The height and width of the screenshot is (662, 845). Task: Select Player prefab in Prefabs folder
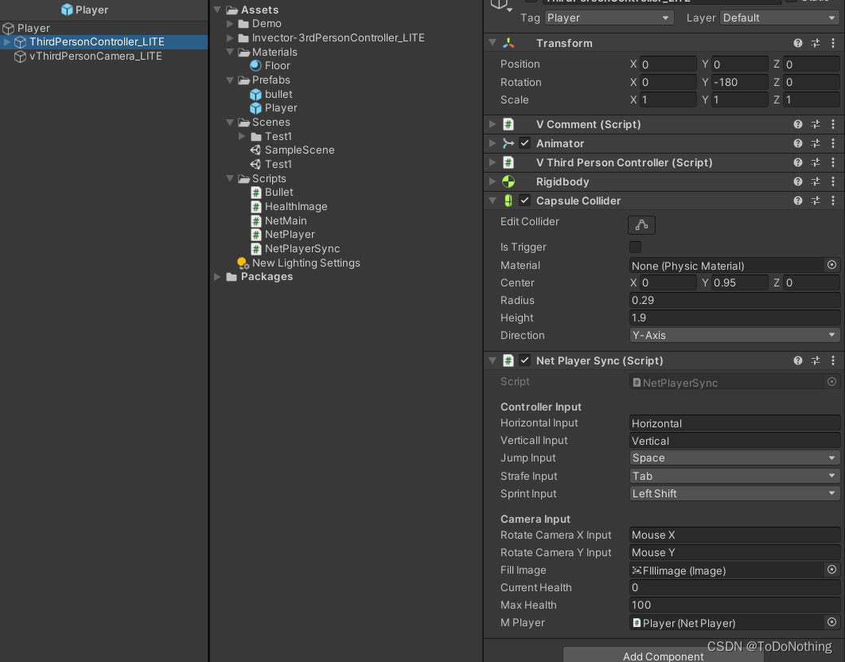tap(275, 108)
